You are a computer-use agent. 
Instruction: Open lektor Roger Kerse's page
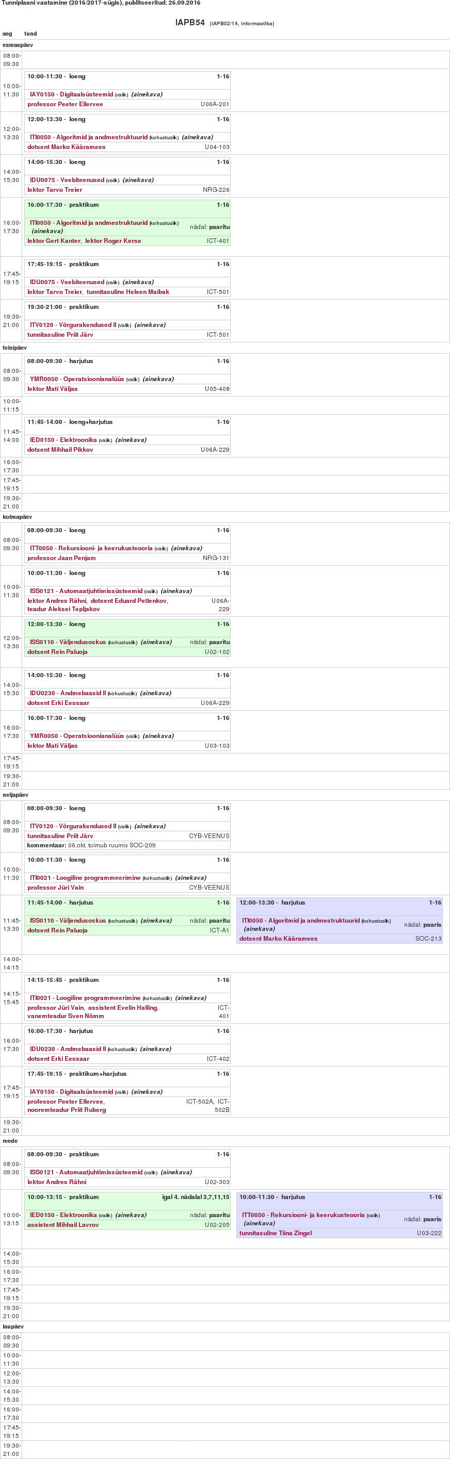point(113,241)
